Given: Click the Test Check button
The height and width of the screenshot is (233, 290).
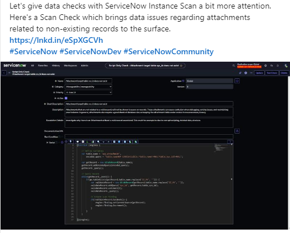Looking at the screenshot, I should (272, 73).
